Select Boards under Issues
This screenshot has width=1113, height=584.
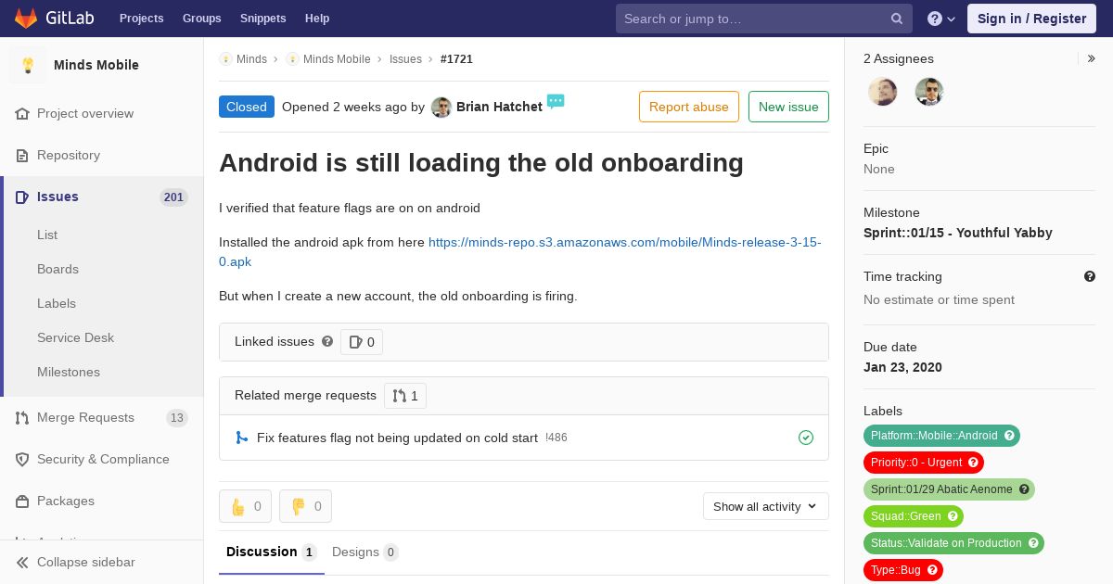pyautogui.click(x=58, y=270)
